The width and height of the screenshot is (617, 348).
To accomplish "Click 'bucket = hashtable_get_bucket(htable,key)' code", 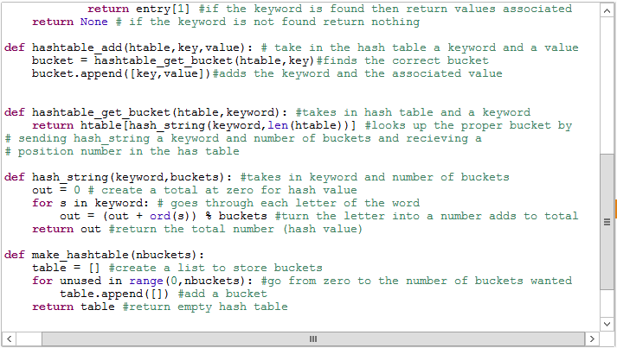I will tap(173, 60).
